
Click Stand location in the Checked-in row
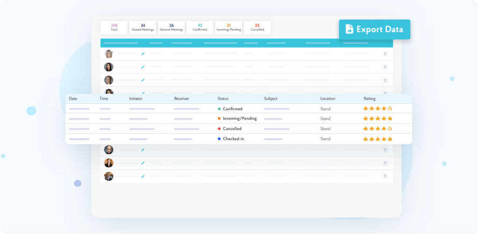point(325,139)
